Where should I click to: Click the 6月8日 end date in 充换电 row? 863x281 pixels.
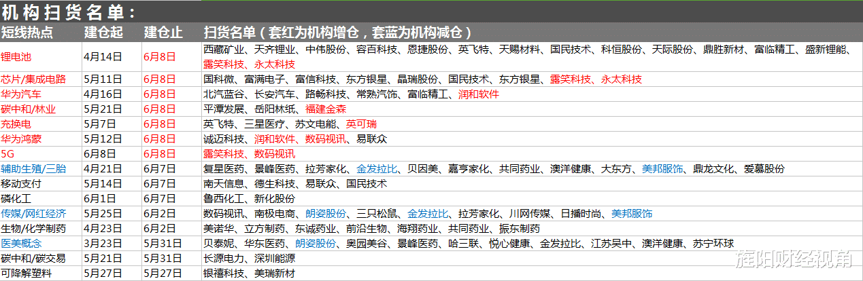point(159,124)
